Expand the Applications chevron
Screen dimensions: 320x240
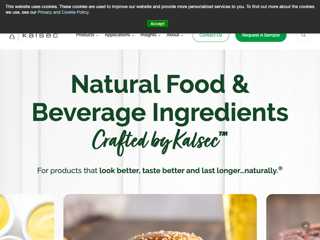133,35
